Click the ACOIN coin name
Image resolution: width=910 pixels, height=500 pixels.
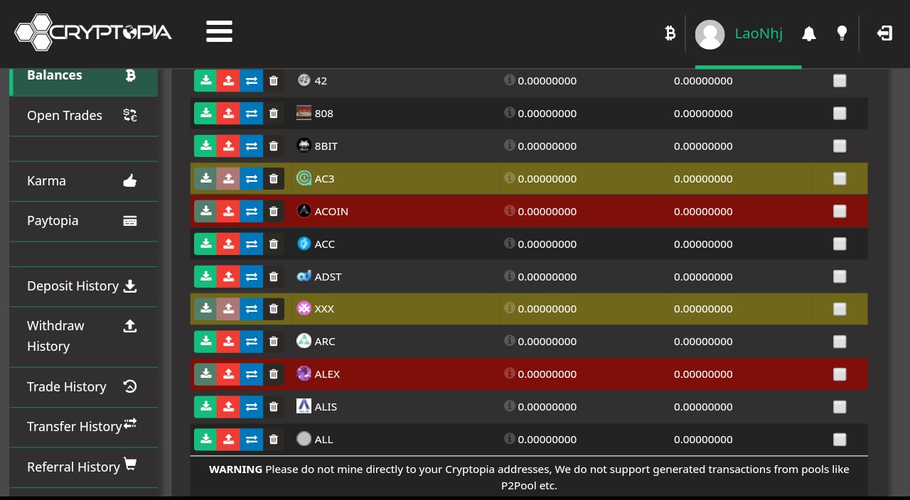tap(331, 212)
